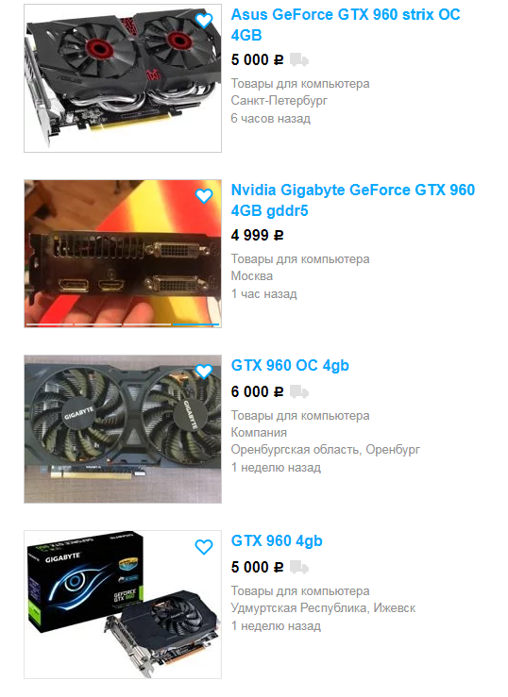View Gigabyte dual-fan card photo
The image size is (508, 697).
click(123, 429)
